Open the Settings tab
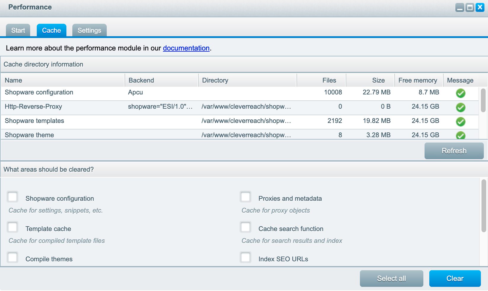 [x=89, y=30]
